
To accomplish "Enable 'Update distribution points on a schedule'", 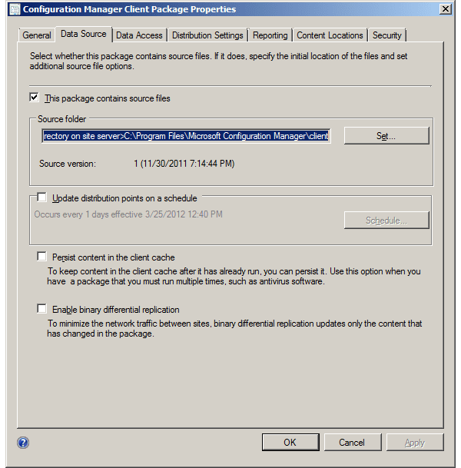I will coord(42,198).
